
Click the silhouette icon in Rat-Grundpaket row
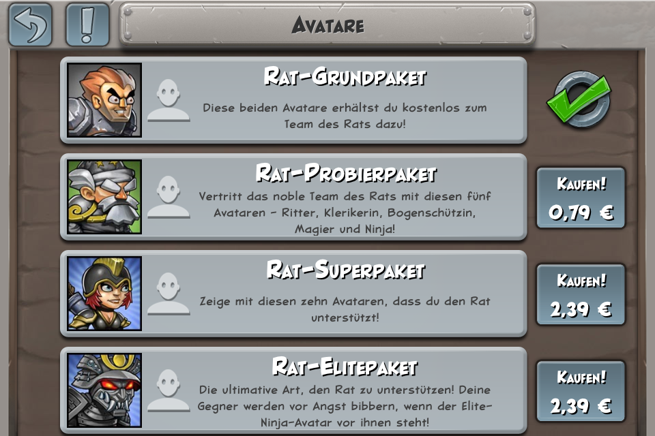(169, 100)
